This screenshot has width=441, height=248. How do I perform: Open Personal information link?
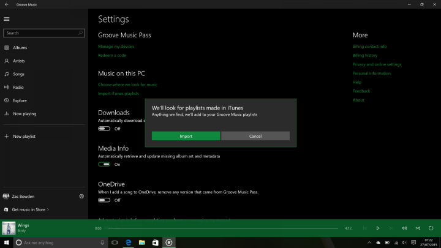[372, 73]
